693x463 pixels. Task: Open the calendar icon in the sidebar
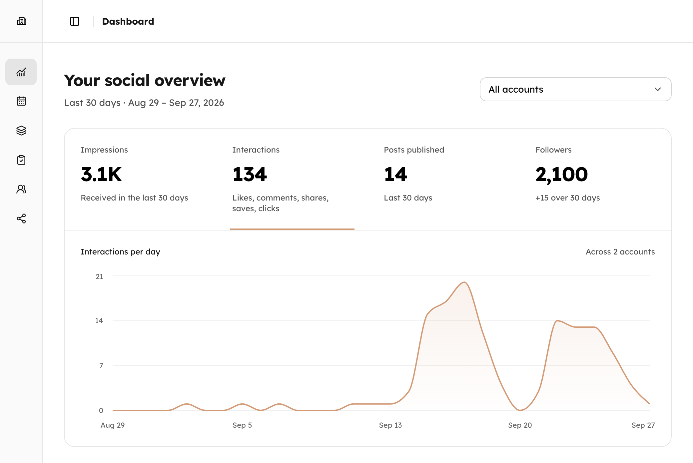tap(21, 101)
